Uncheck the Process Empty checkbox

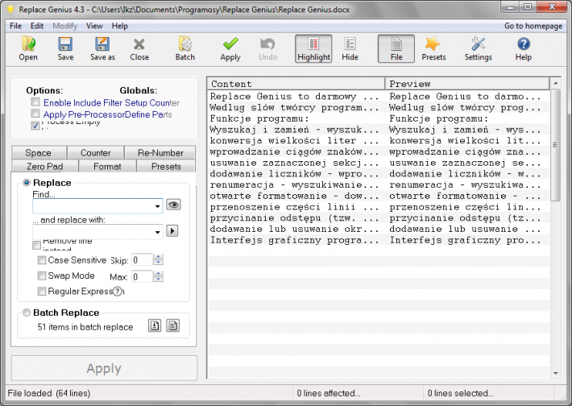35,126
